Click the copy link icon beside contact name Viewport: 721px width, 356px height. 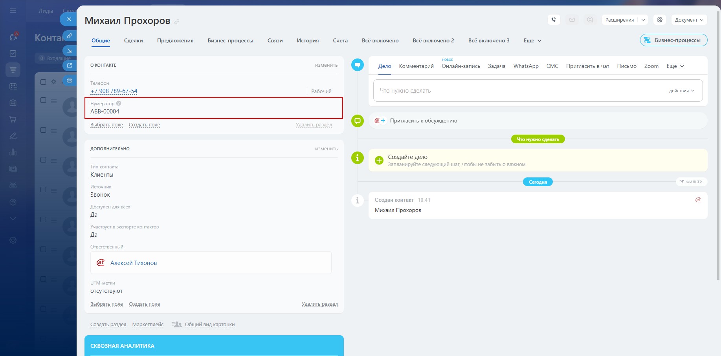point(177,22)
